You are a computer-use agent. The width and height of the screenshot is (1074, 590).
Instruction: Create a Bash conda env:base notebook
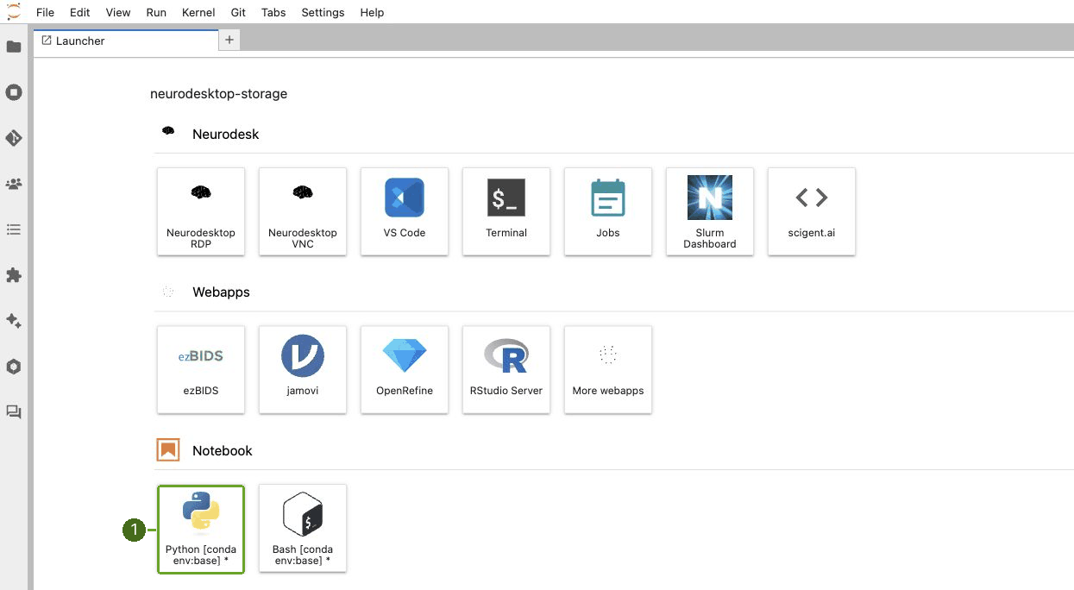pos(303,528)
